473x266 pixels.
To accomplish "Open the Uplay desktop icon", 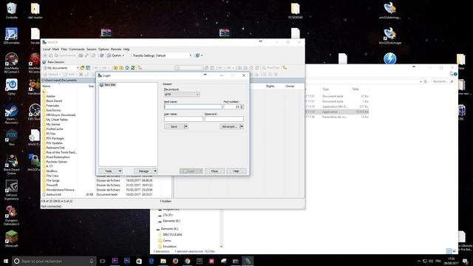I will pos(12,87).
